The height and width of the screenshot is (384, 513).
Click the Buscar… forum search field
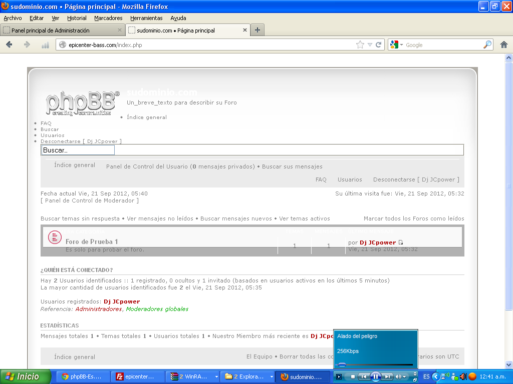tap(78, 150)
